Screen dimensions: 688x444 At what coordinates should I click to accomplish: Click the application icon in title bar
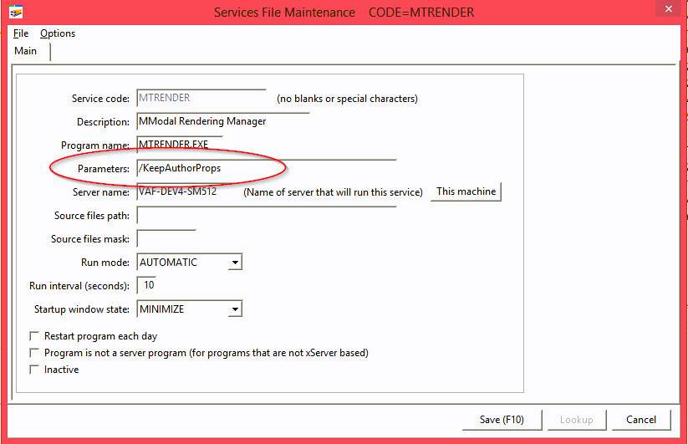tap(16, 13)
